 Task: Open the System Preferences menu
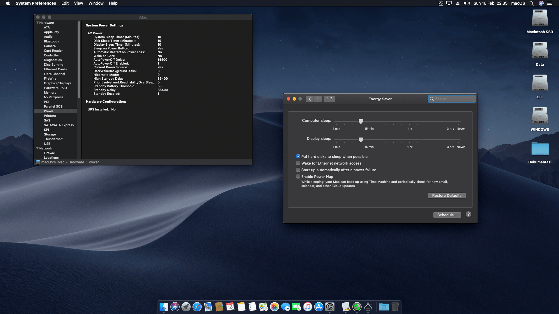pyautogui.click(x=36, y=3)
